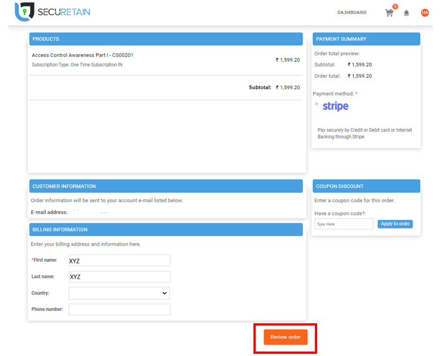Show notifications via the bell icon

[406, 13]
